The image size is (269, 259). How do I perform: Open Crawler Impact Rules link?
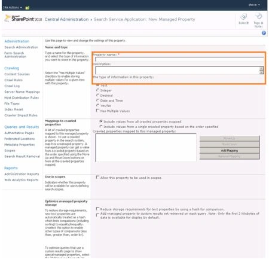21,115
